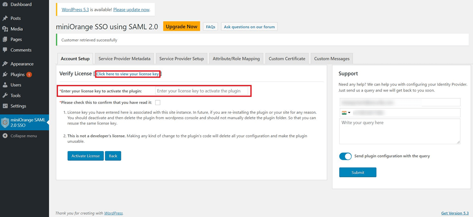Screen dimensions: 473x217
Task: Select miniOrange SAML 2.0 SSO menu item
Action: 24,123
